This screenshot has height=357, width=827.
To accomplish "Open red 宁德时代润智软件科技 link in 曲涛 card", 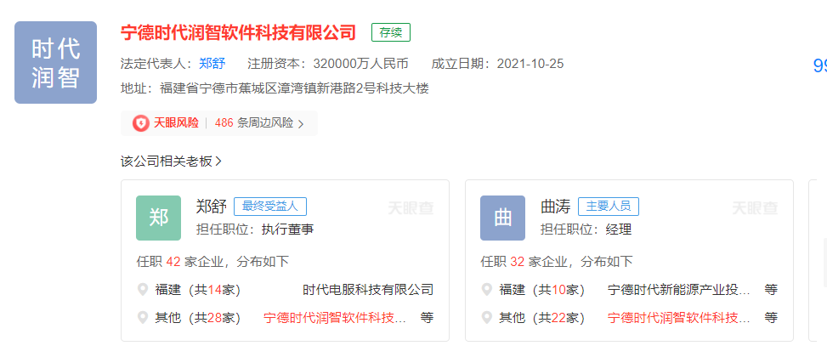I will coord(679,318).
